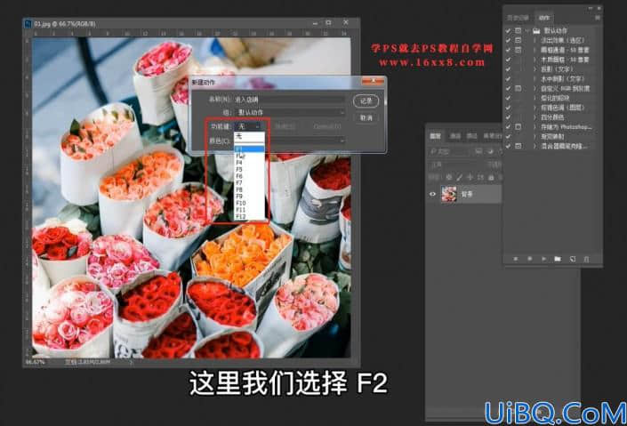Open the 组 (Set) dropdown showing 默认动作

tap(290, 113)
